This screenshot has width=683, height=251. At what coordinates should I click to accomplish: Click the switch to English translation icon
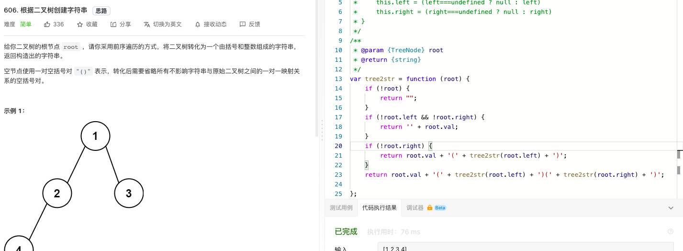[x=147, y=24]
